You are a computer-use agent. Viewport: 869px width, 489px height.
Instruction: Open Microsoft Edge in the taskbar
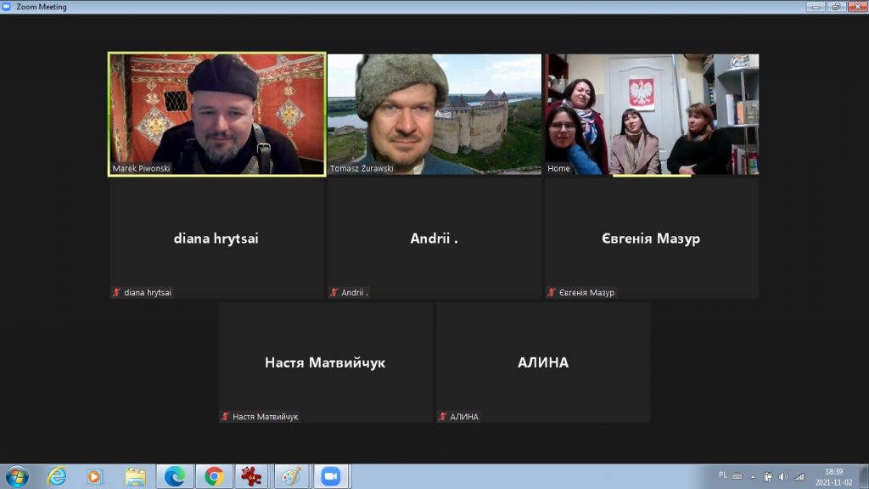(x=175, y=476)
